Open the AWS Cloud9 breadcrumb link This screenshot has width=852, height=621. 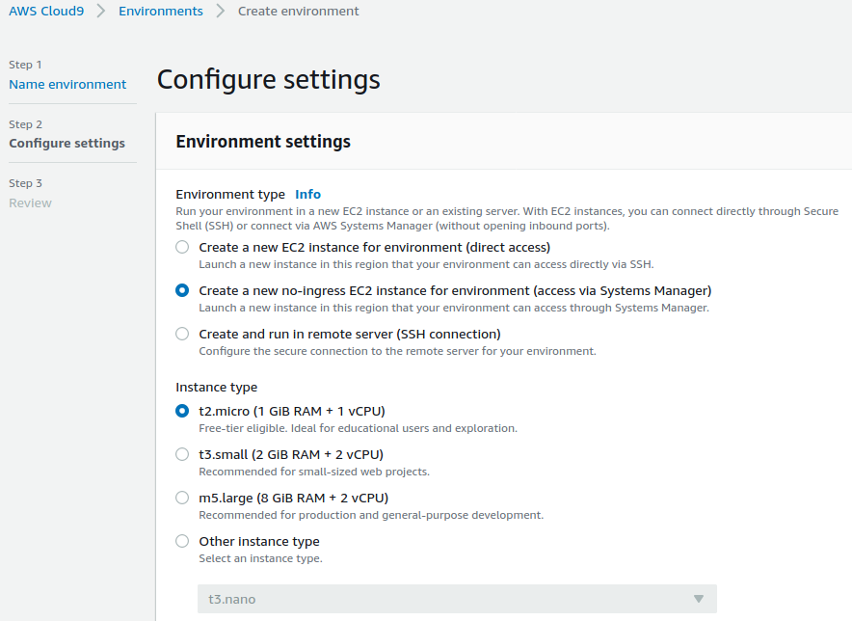tap(46, 12)
